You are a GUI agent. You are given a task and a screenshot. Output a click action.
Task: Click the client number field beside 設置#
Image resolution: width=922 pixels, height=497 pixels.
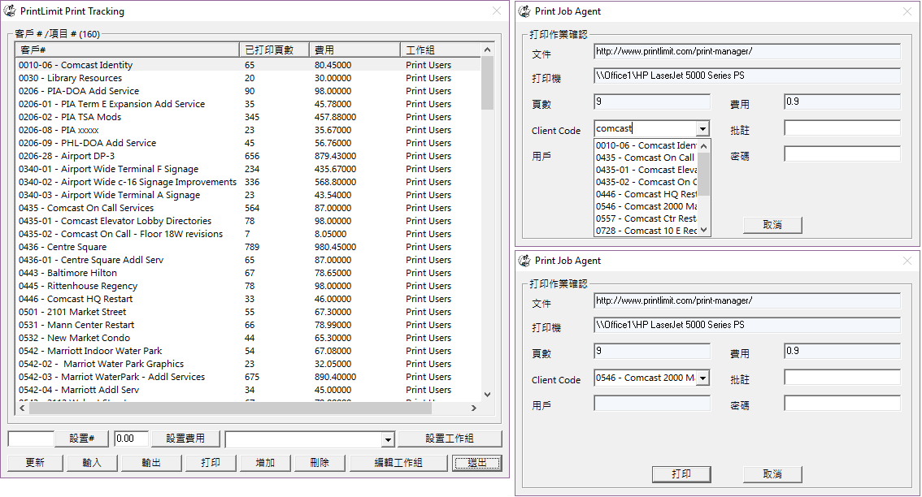(31, 439)
